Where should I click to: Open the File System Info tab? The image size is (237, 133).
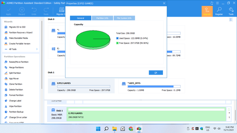[124, 18]
